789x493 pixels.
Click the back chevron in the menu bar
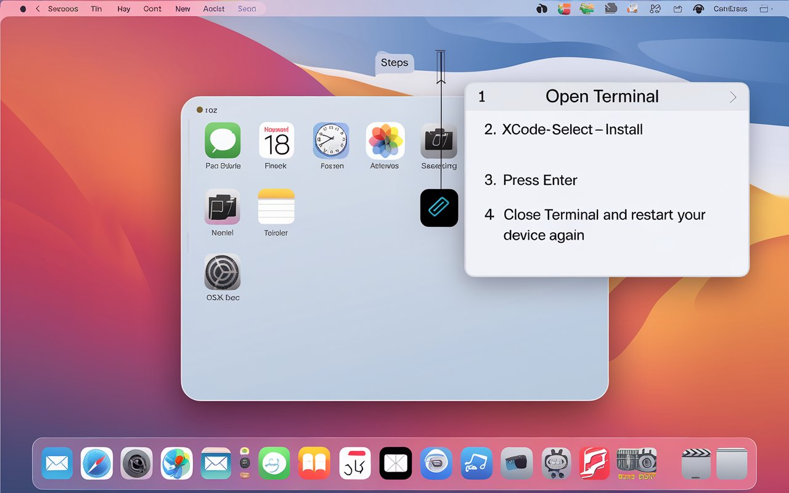point(38,9)
